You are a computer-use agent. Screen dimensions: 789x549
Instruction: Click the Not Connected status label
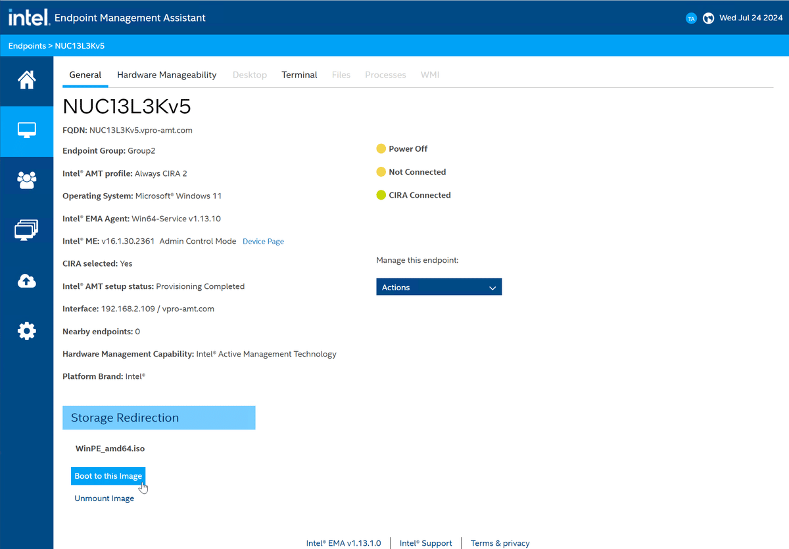click(x=417, y=172)
